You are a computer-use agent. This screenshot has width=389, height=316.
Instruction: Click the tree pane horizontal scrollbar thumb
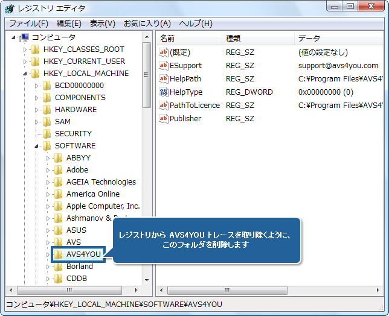[x=69, y=290]
